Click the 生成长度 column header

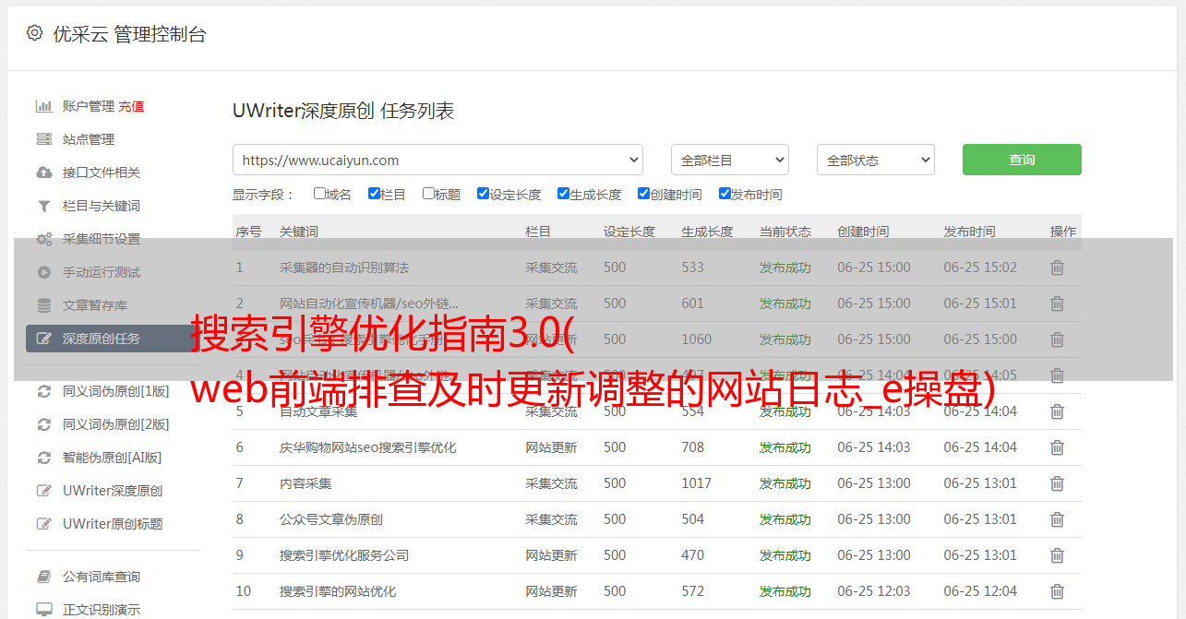707,232
